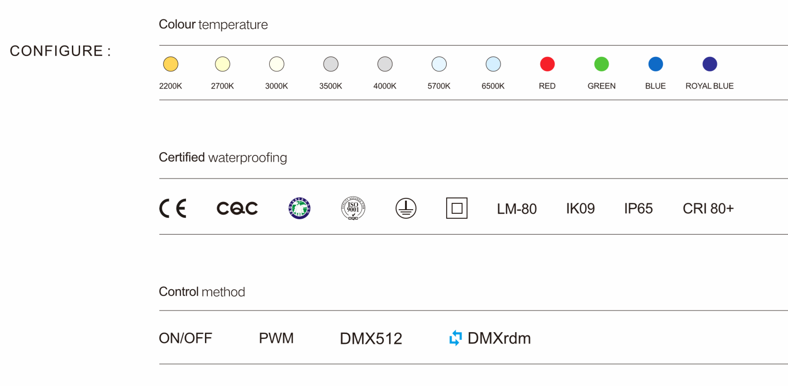Choose the ROYAL BLUE colour circle

pos(710,64)
